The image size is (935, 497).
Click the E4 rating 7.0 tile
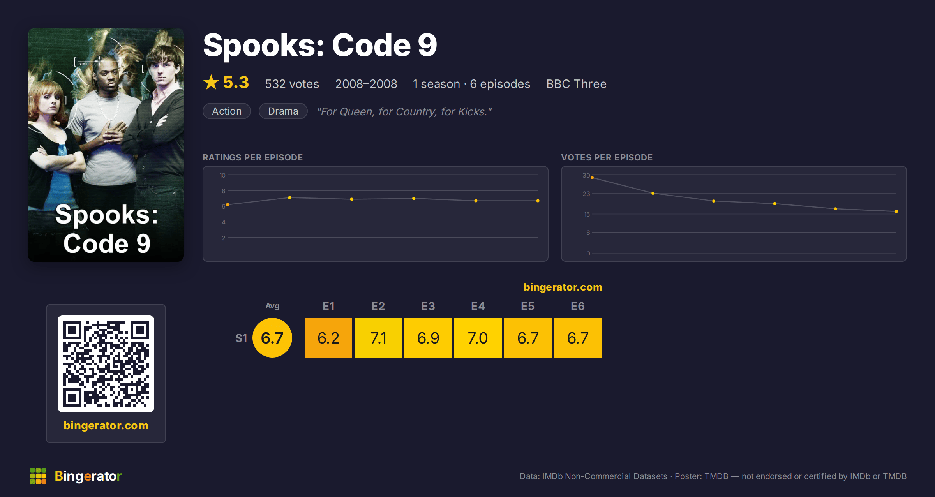[478, 338]
